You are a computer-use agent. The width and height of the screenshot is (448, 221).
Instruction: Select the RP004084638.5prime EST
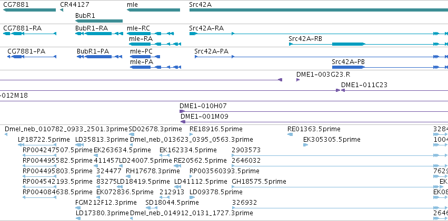pos(39,198)
